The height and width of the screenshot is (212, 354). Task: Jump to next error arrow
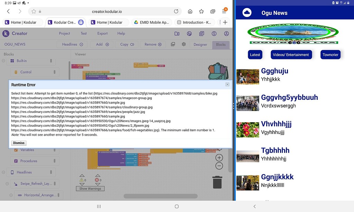coord(97,184)
